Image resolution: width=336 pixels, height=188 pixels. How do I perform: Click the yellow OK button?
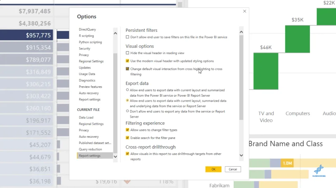pos(213,169)
